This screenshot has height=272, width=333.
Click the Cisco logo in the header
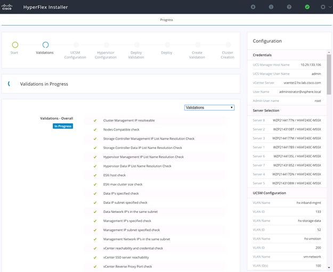[x=7, y=7]
